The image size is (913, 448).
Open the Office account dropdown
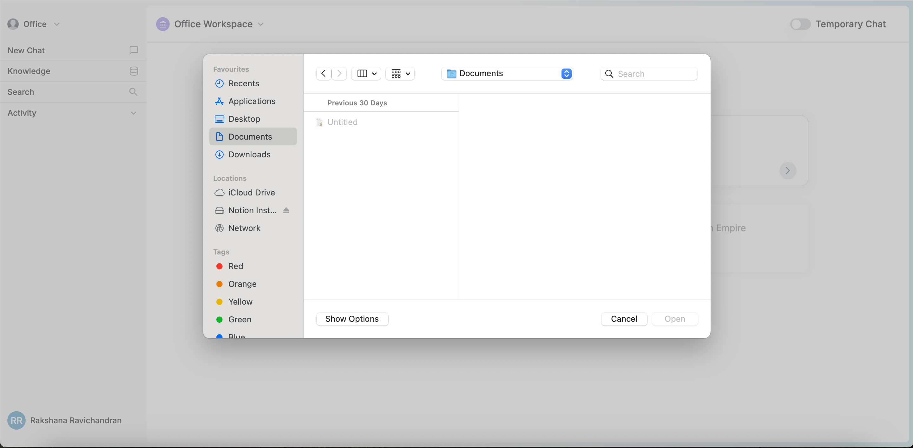coord(57,24)
